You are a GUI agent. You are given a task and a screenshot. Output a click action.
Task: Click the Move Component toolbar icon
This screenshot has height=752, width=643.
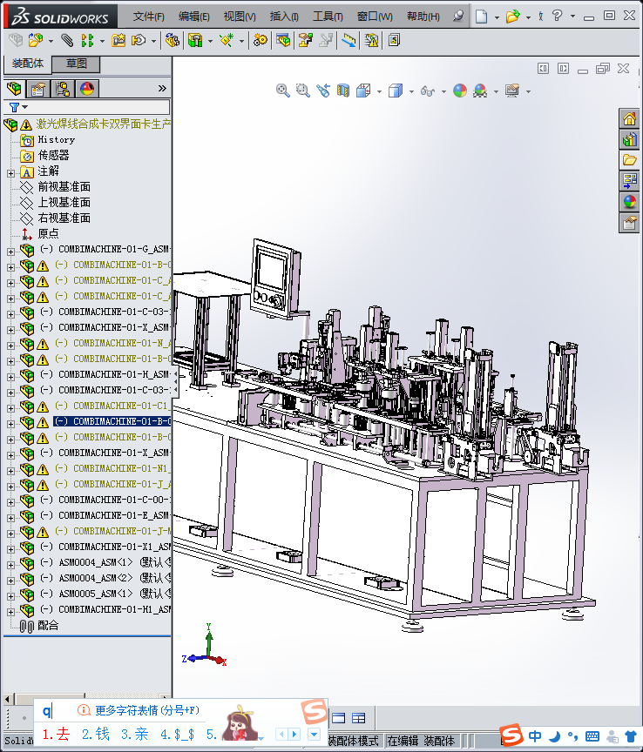(139, 40)
